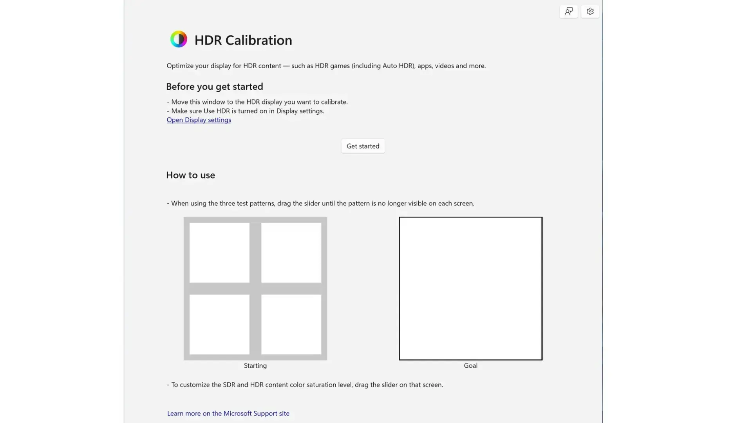The image size is (752, 423).
Task: Click the Before you get started heading
Action: point(214,87)
